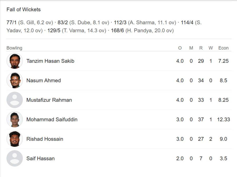Click the Econ column header
This screenshot has width=237, height=177.
(223, 48)
